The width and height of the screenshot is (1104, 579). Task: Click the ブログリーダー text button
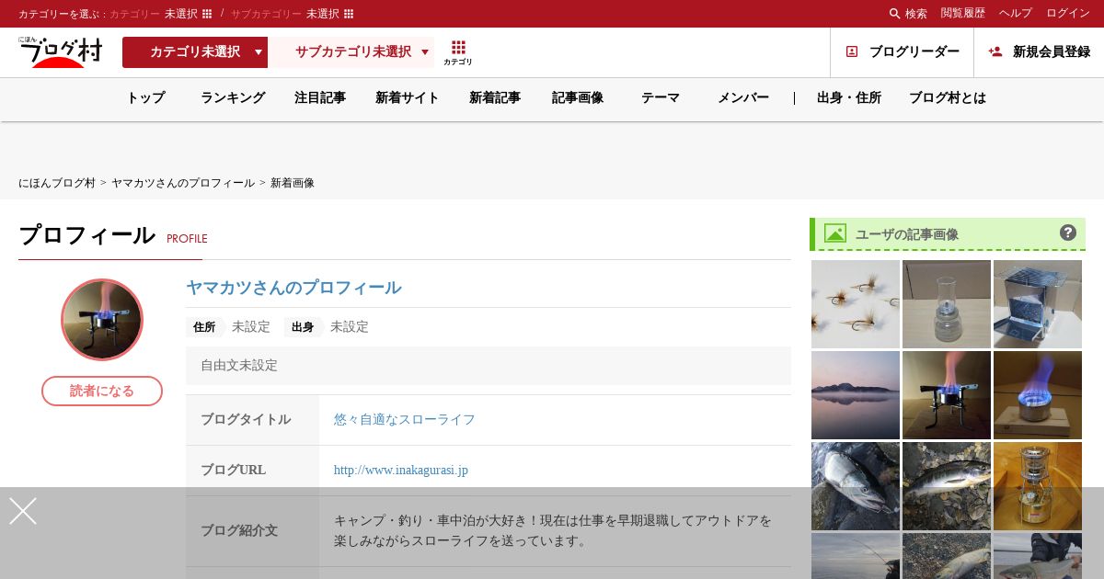(914, 51)
